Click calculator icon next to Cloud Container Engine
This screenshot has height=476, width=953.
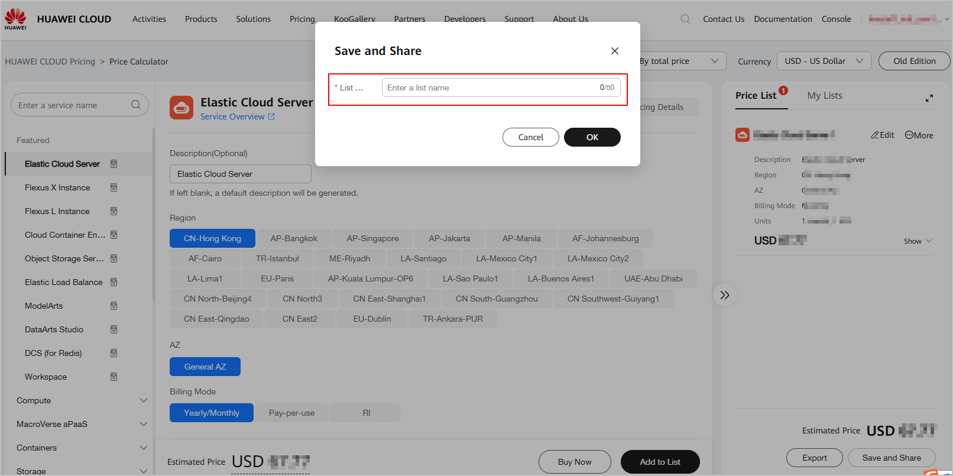click(x=114, y=235)
